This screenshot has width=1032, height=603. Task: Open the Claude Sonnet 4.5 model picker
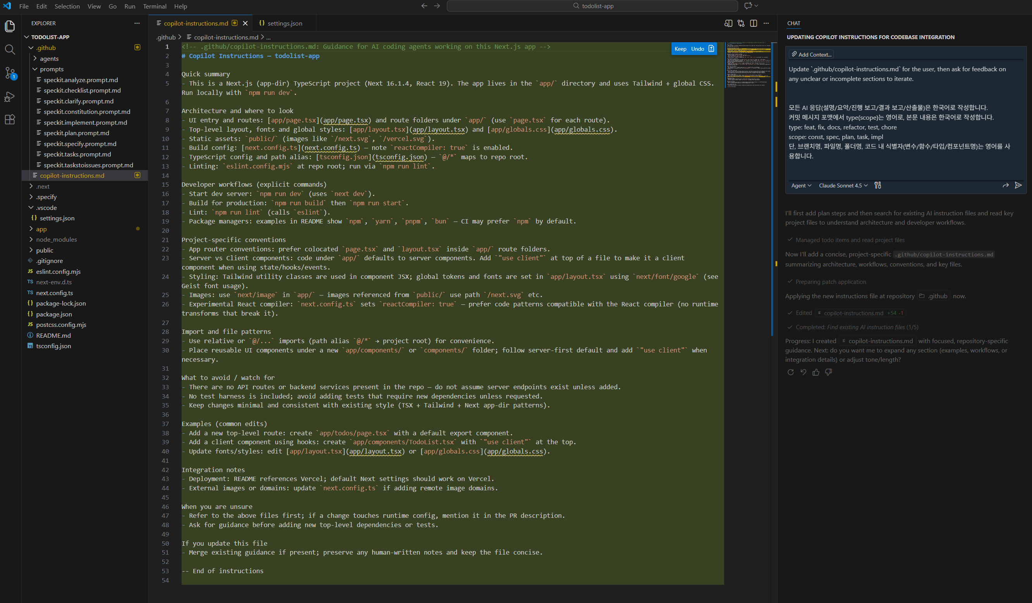843,186
